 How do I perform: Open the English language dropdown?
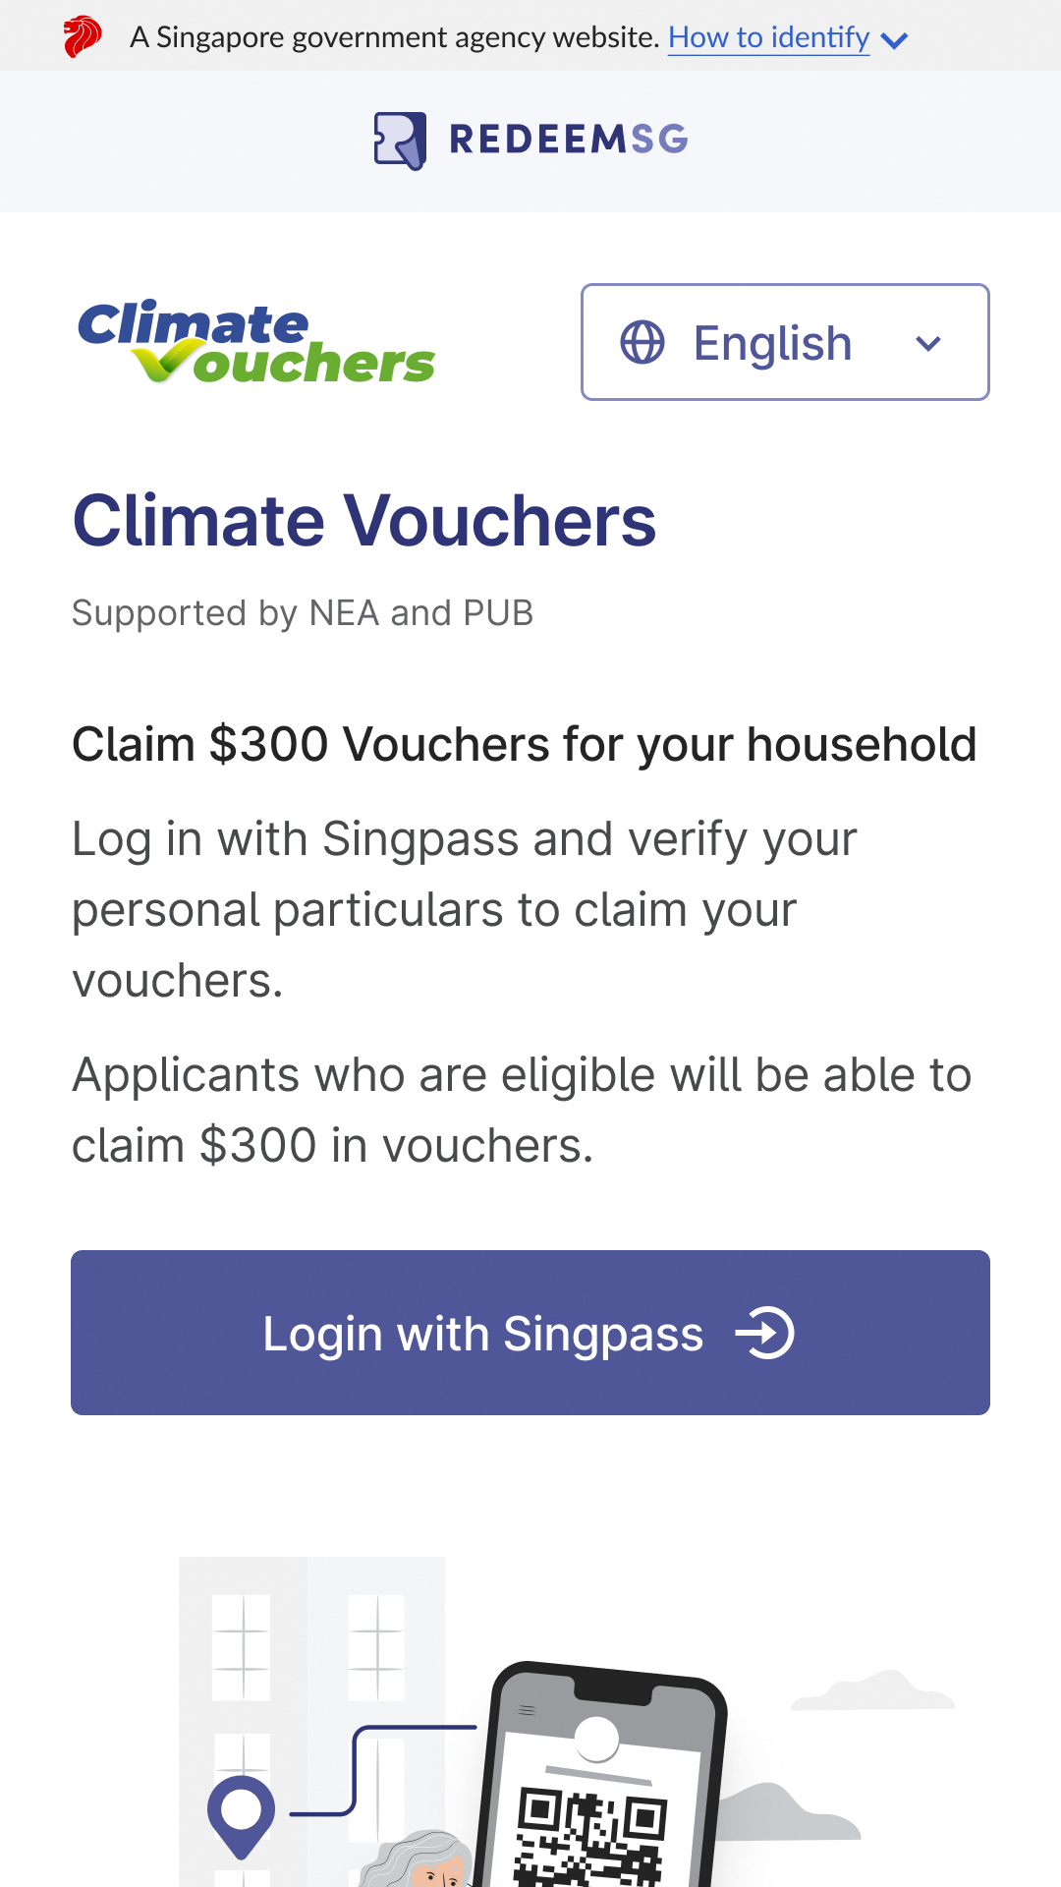pos(785,342)
